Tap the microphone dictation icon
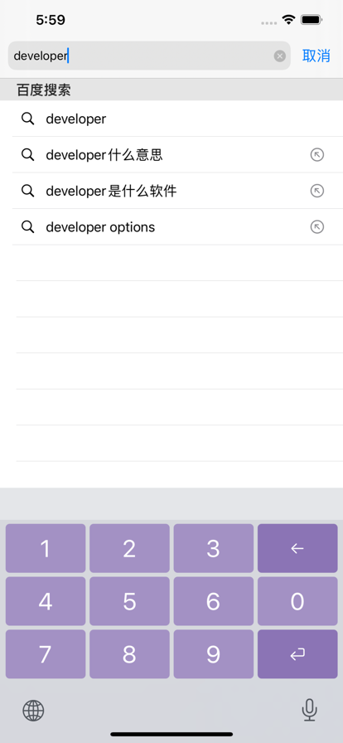Image resolution: width=343 pixels, height=743 pixels. coord(309,711)
